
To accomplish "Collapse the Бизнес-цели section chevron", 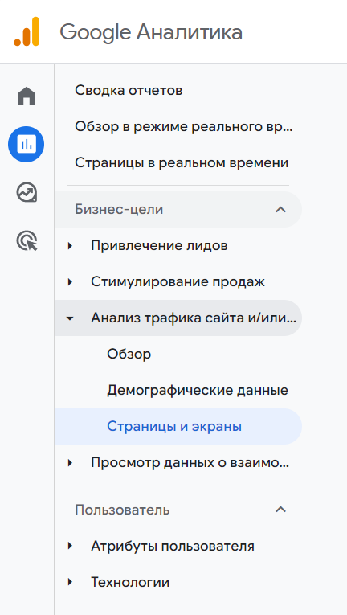I will tap(280, 210).
